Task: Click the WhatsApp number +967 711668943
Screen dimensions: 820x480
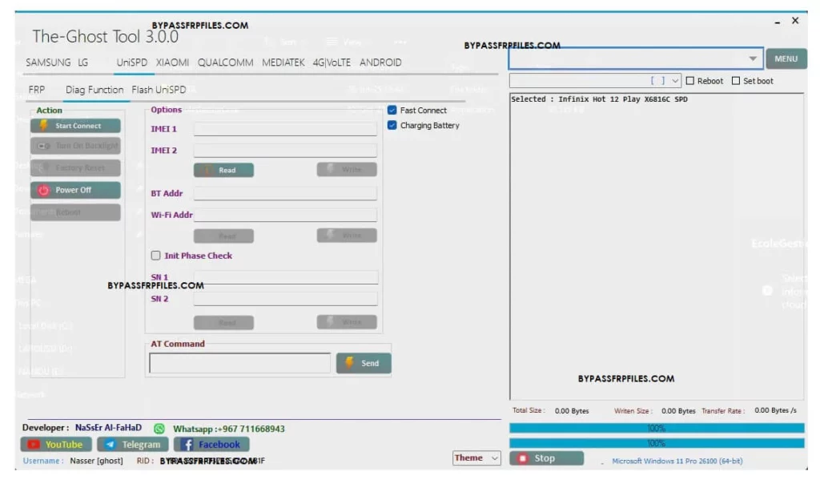Action: 251,429
